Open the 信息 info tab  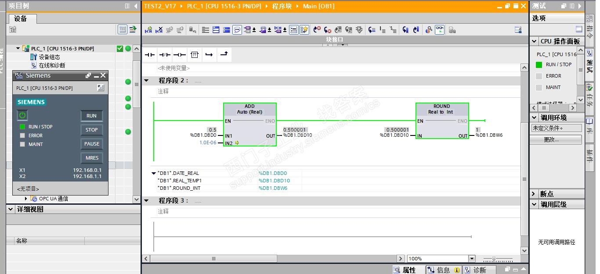point(443,270)
